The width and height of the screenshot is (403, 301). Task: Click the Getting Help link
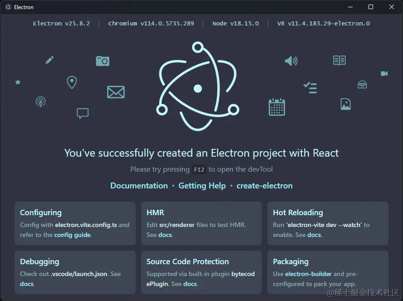[x=202, y=186]
